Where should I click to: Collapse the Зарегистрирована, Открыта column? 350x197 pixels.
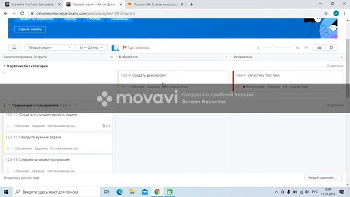tap(2, 57)
